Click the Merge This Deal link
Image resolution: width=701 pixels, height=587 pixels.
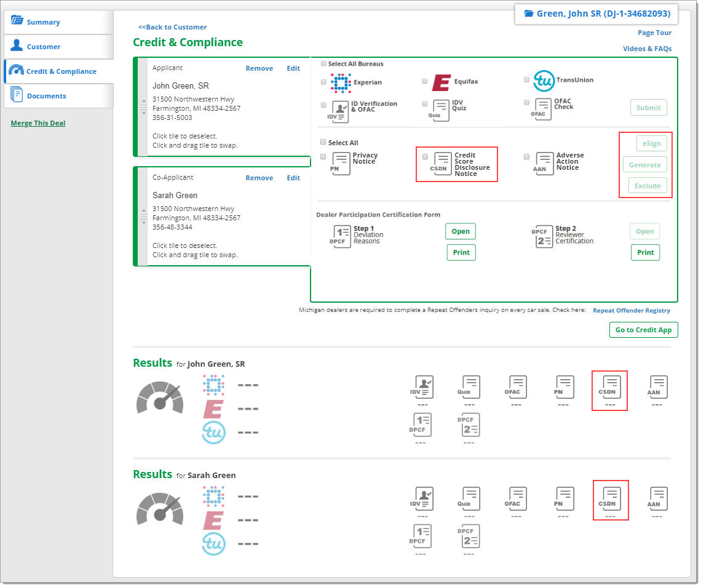pyautogui.click(x=38, y=123)
